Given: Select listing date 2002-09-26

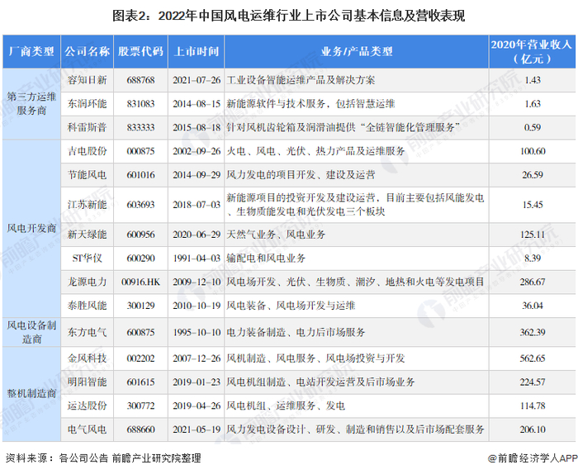Looking at the screenshot, I should [197, 151].
